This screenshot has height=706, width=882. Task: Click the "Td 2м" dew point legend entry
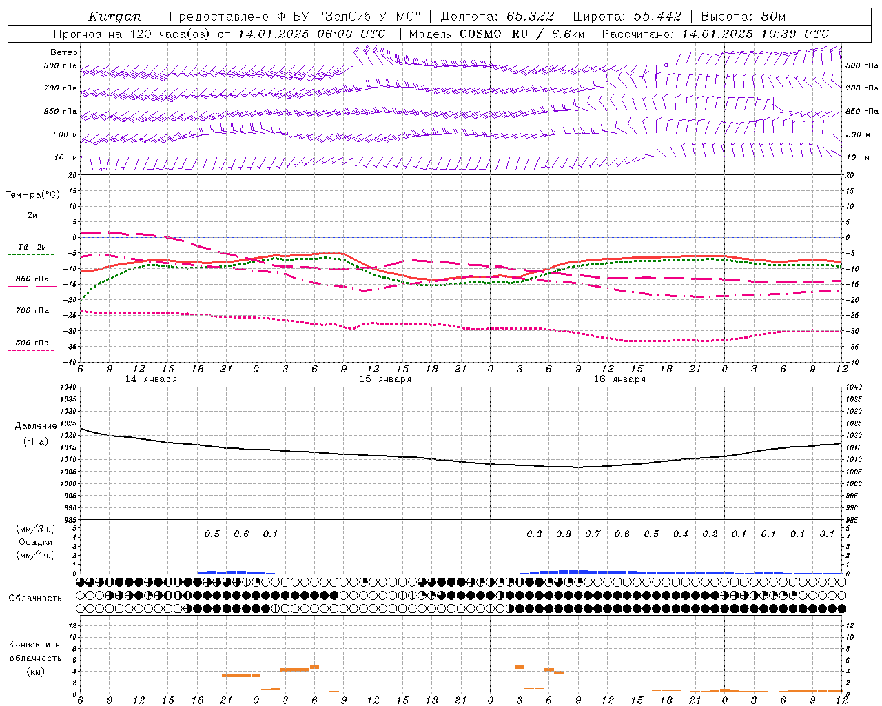[x=32, y=247]
